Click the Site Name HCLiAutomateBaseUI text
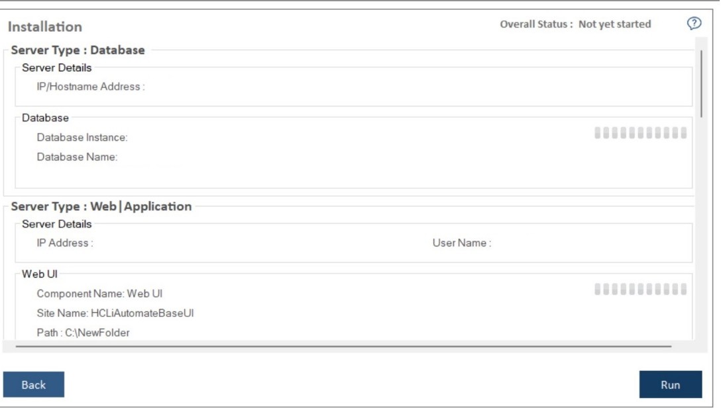The width and height of the screenshot is (723, 408). [x=115, y=313]
